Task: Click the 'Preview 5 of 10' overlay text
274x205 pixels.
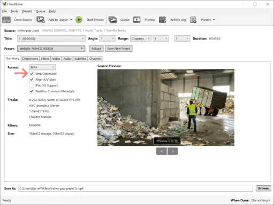Action: (x=168, y=141)
